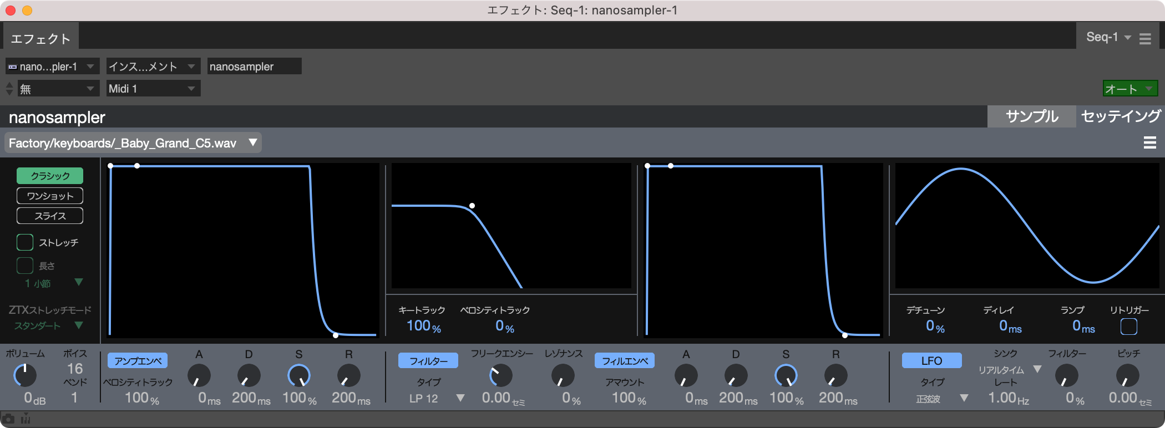Screen dimensions: 1165x428
Task: Open the sample options hamburger menu
Action: [1149, 143]
